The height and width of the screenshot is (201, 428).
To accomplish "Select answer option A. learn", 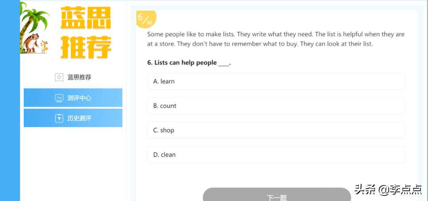I will [x=276, y=81].
